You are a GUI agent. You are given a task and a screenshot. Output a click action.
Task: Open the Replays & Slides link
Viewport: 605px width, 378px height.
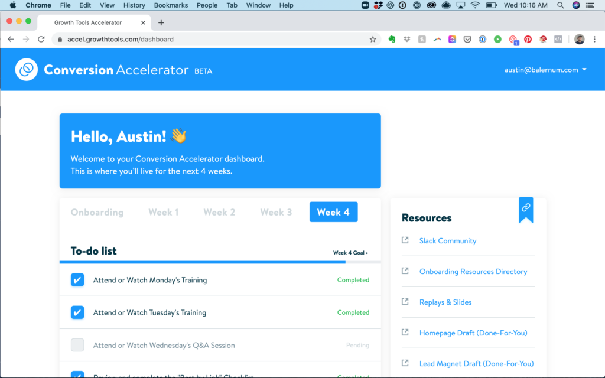pos(445,302)
